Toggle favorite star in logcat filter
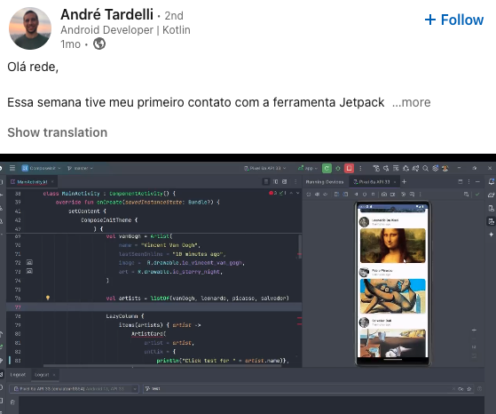The height and width of the screenshot is (414, 496). click(x=469, y=388)
